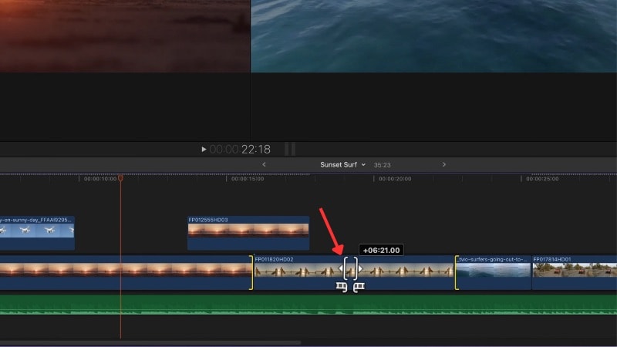This screenshot has width=617, height=347.
Task: Play the timeline from the timecode display
Action: coord(204,149)
